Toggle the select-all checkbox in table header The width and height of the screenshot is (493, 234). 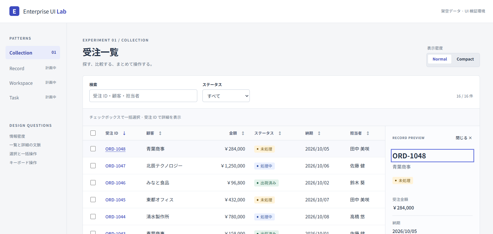[x=93, y=133]
